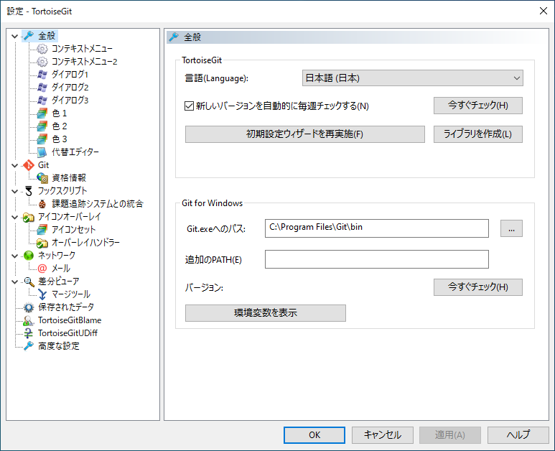Click the コンテキストメニュー gear icon
The width and height of the screenshot is (555, 451).
tap(42, 49)
